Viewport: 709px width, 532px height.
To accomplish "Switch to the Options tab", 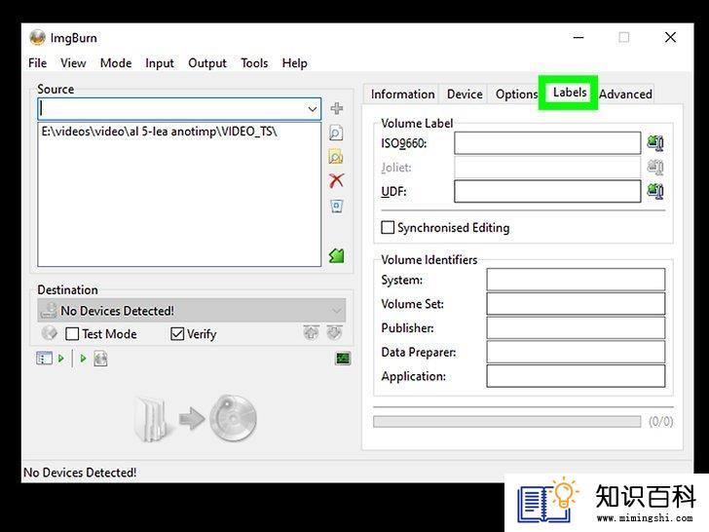I will pos(516,95).
